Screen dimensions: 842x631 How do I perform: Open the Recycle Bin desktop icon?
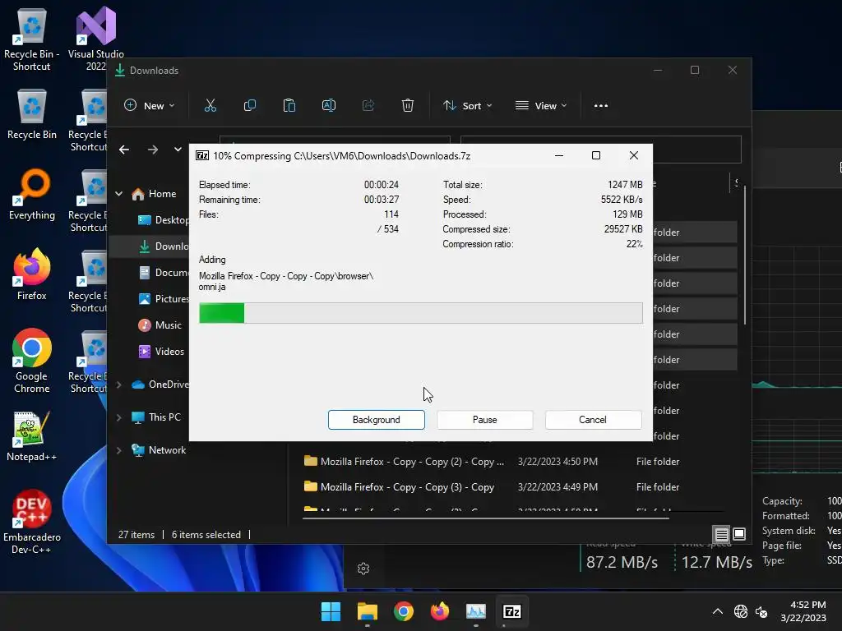[x=32, y=115]
